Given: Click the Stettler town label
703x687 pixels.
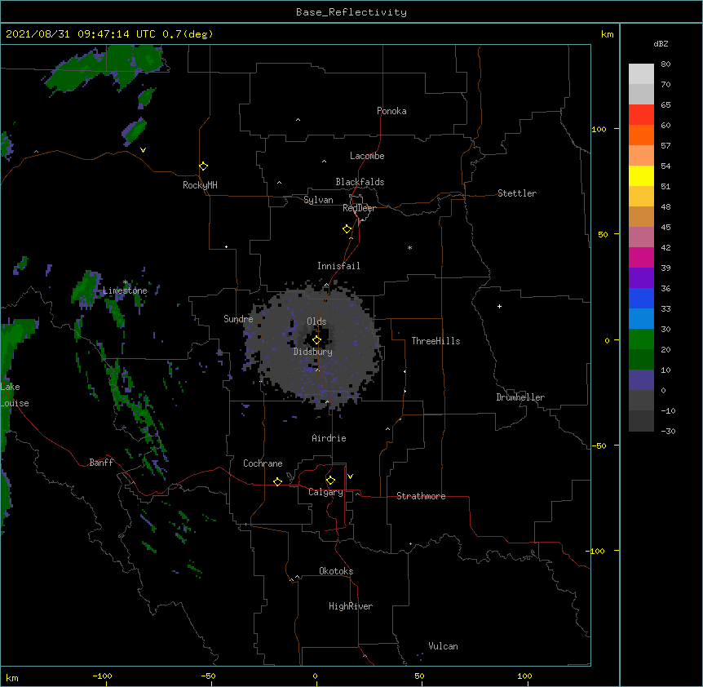Looking at the screenshot, I should 517,193.
